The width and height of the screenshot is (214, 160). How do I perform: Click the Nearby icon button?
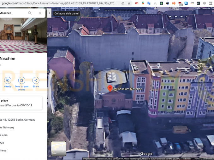[x=8, y=80]
